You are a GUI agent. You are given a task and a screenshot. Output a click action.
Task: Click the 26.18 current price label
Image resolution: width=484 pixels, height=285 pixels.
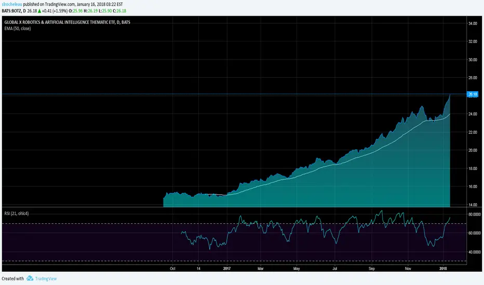pyautogui.click(x=473, y=94)
